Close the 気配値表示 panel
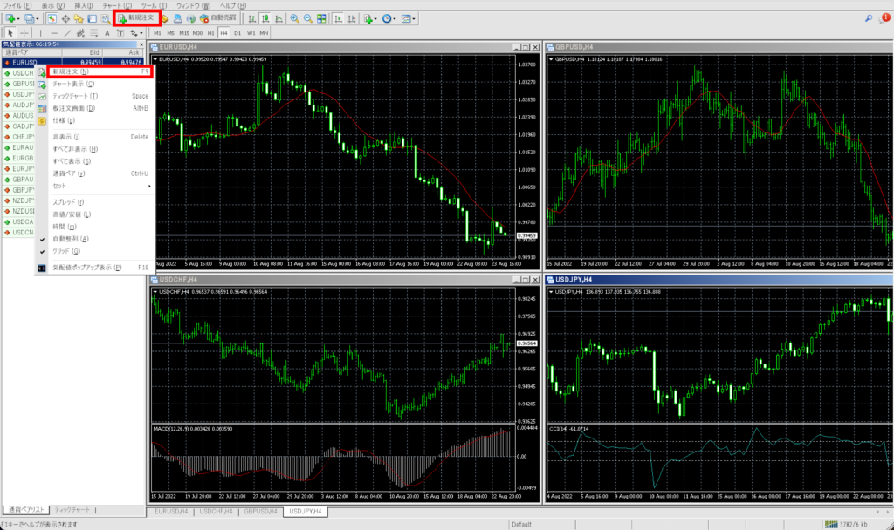The height and width of the screenshot is (530, 894). pyautogui.click(x=141, y=44)
